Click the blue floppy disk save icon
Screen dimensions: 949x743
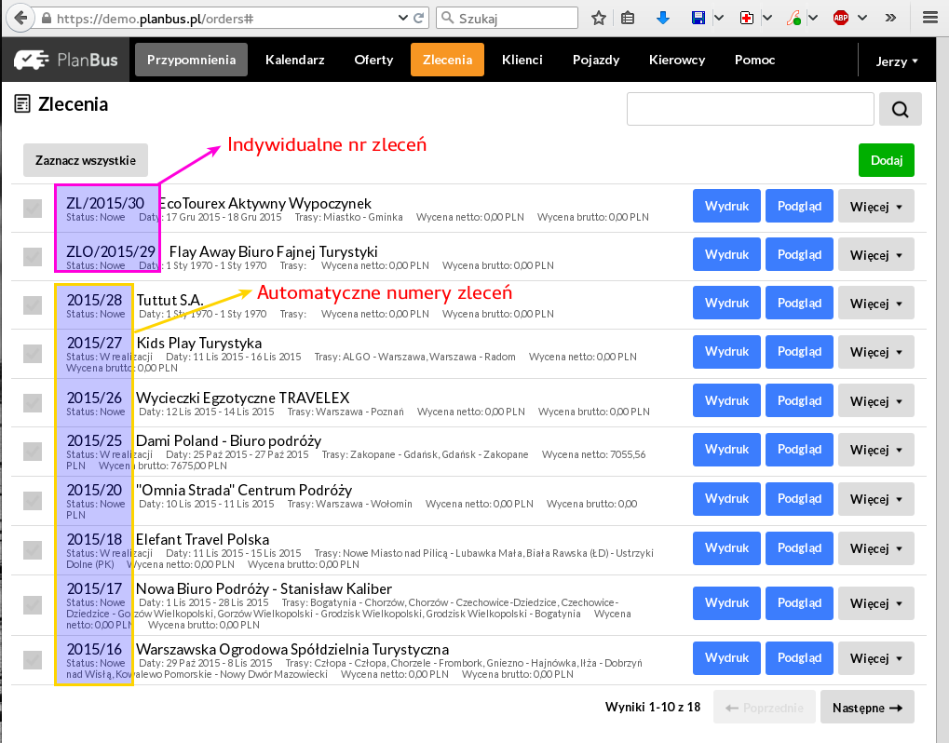(698, 18)
